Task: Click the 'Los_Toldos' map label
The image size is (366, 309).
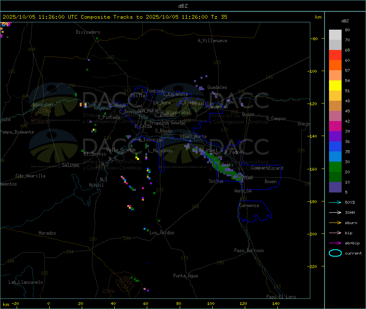Action: pos(162,233)
